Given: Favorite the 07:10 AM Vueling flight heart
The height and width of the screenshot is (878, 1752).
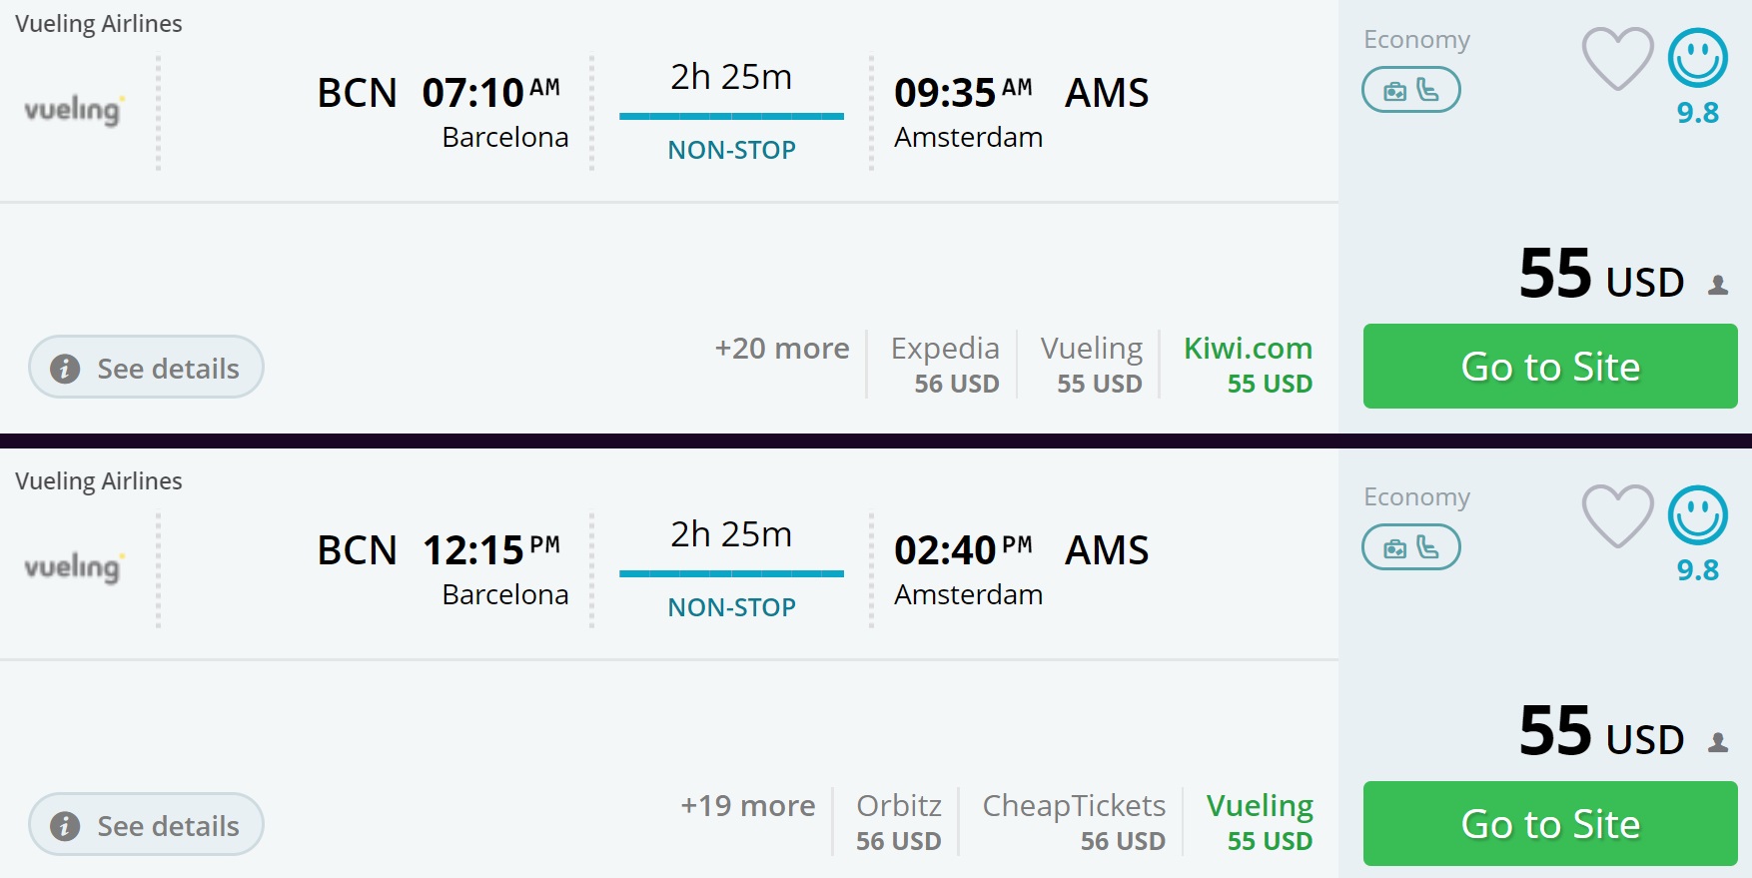Looking at the screenshot, I should [1617, 58].
